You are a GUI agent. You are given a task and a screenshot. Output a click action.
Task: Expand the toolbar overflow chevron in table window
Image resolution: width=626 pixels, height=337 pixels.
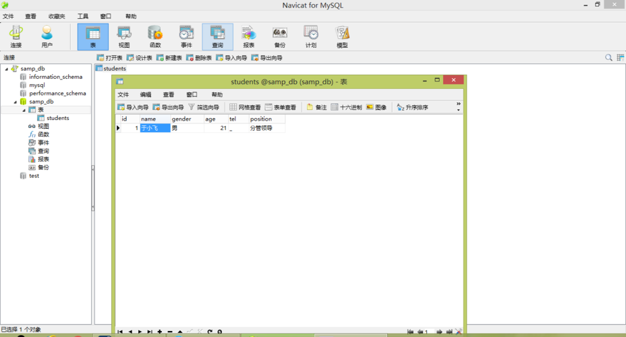coord(458,106)
